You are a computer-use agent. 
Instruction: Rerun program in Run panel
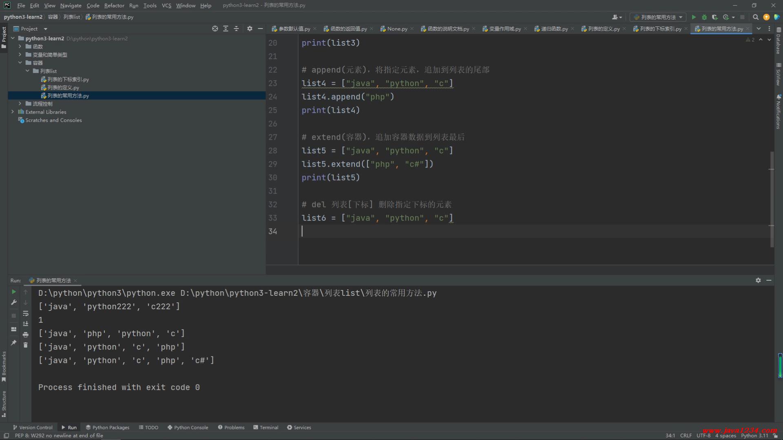click(13, 292)
